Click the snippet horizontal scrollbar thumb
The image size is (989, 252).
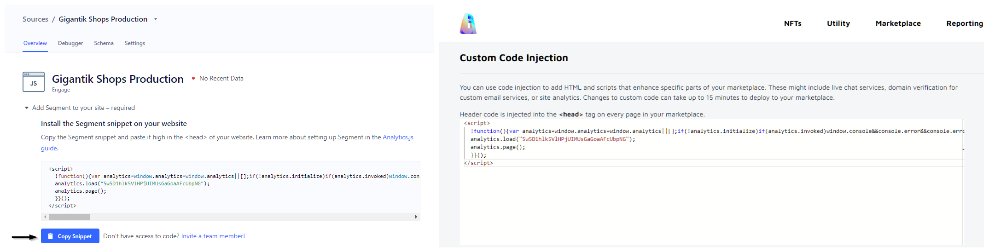[70, 217]
